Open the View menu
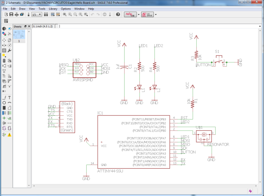The height and width of the screenshot is (196, 264). pos(32,9)
